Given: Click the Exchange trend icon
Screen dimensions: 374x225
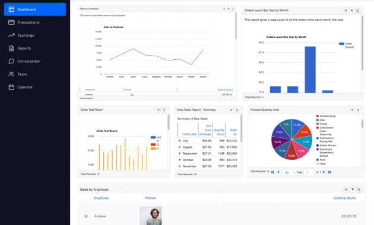Looking at the screenshot, I should coord(11,35).
